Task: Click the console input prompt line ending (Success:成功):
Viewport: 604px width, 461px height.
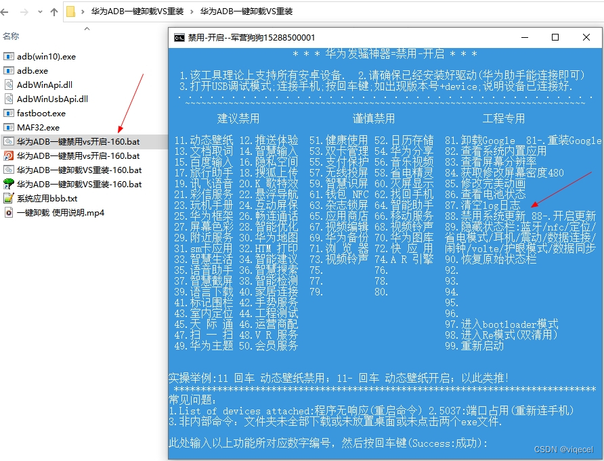Action: [328, 443]
